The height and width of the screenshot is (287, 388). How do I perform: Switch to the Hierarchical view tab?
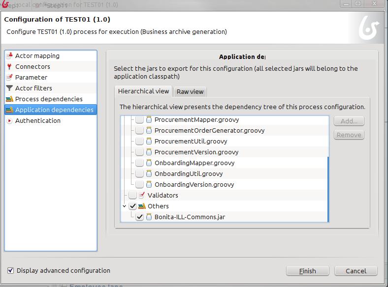tap(143, 91)
